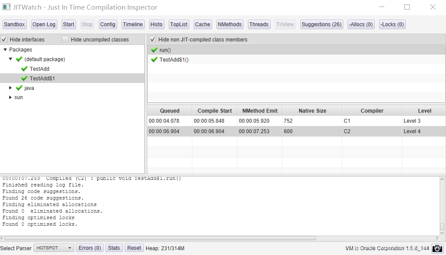Open the Config dialog
The image size is (446, 255).
coord(108,24)
